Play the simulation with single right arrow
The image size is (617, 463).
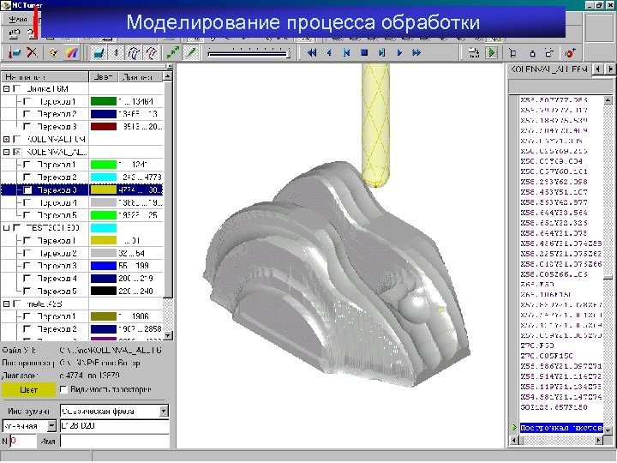pyautogui.click(x=399, y=52)
